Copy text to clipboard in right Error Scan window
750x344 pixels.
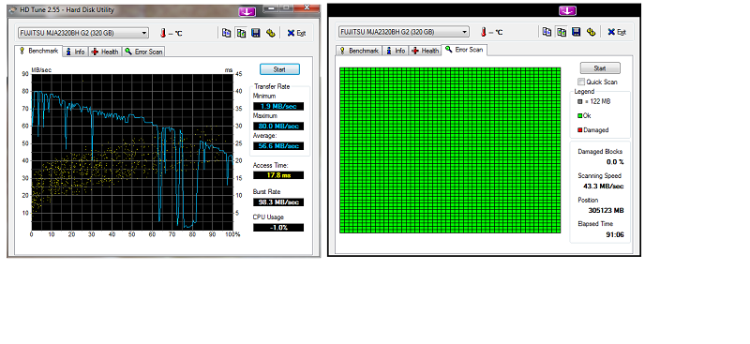point(547,32)
